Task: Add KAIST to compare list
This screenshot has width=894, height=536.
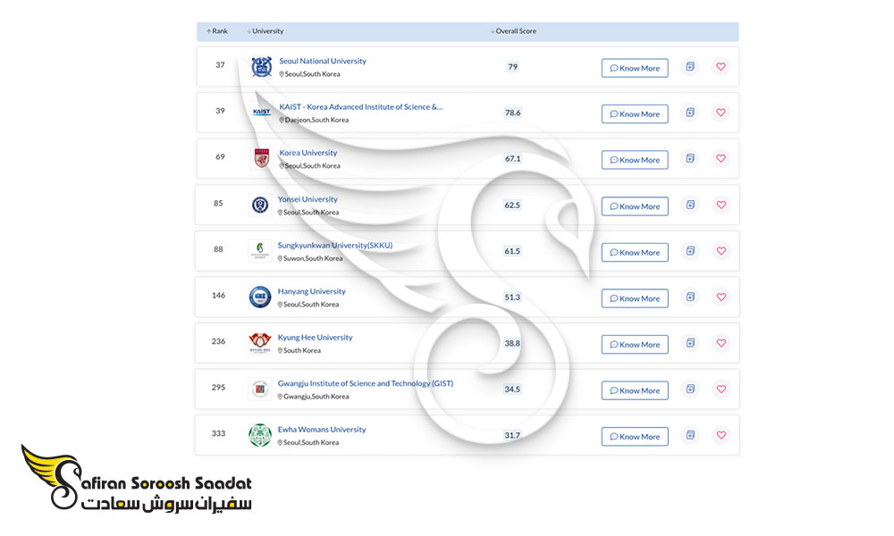Action: click(x=690, y=113)
